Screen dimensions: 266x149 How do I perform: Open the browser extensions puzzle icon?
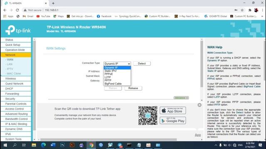[x=250, y=10]
